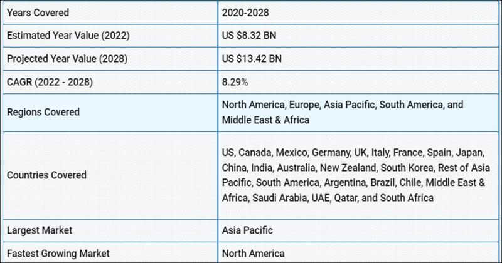502x263 pixels.
Task: Click the 'Estimated Year Value (2022)' label
Action: click(68, 35)
